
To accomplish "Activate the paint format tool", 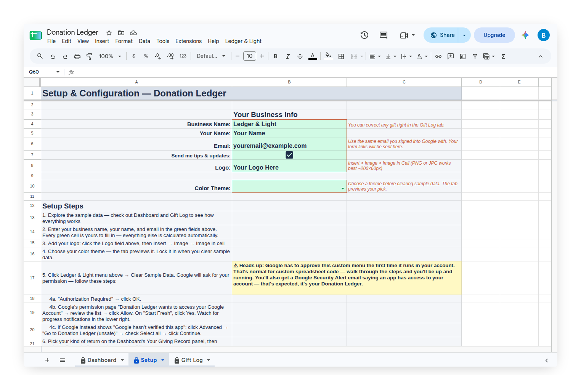I will tap(90, 56).
